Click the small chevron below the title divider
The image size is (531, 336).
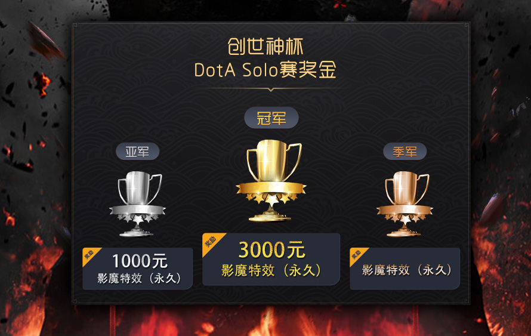271,90
